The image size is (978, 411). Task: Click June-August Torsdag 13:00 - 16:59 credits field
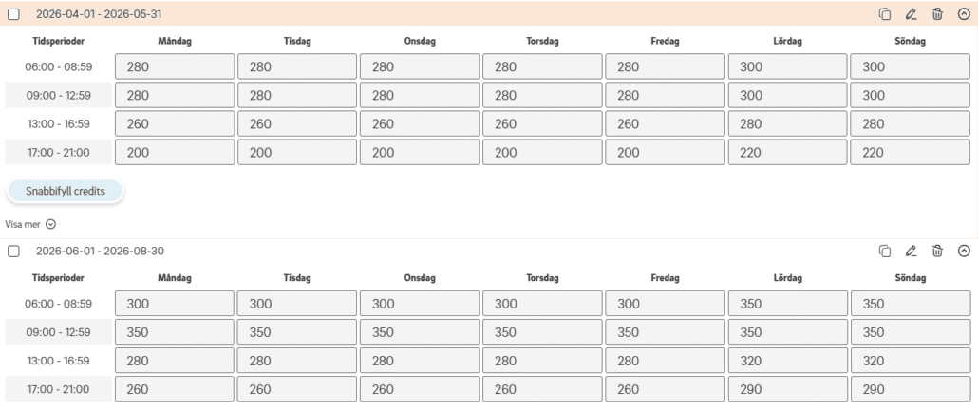(542, 361)
